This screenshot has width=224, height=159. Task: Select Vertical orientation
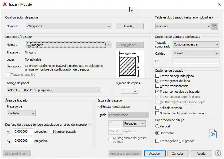point(157,126)
